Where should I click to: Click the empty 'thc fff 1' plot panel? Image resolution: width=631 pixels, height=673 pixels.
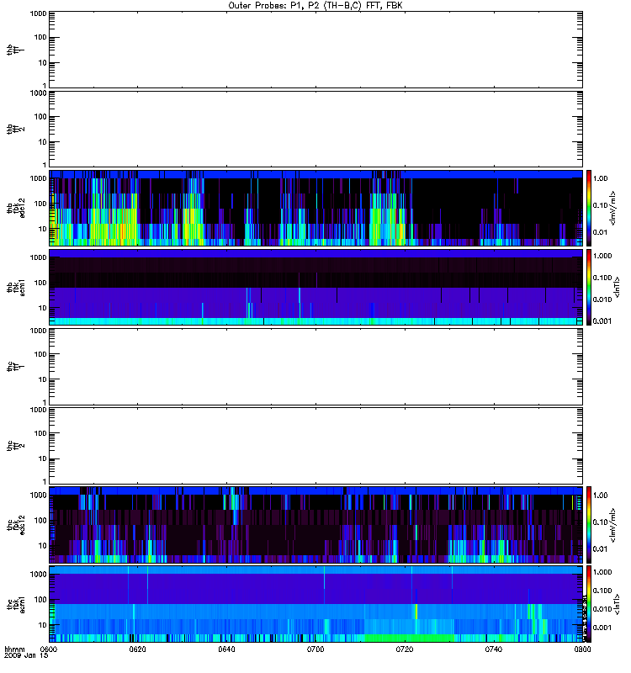(x=316, y=367)
